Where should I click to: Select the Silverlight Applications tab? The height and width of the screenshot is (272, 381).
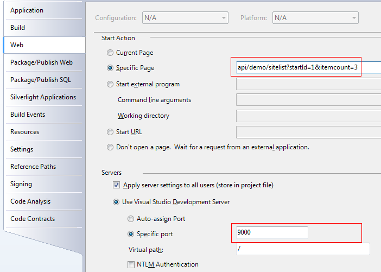coord(43,97)
